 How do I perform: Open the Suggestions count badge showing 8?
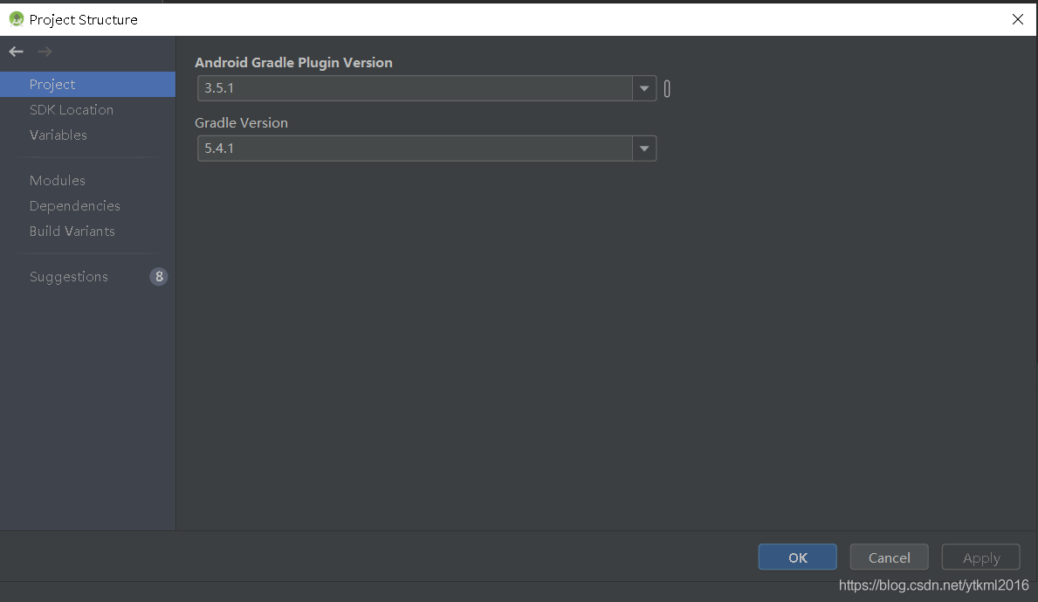click(x=159, y=277)
